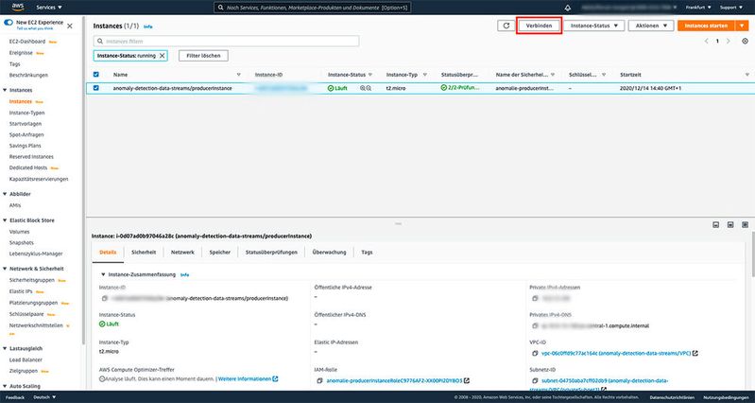Set details panel to half-height layout
755x403 pixels.
point(730,224)
